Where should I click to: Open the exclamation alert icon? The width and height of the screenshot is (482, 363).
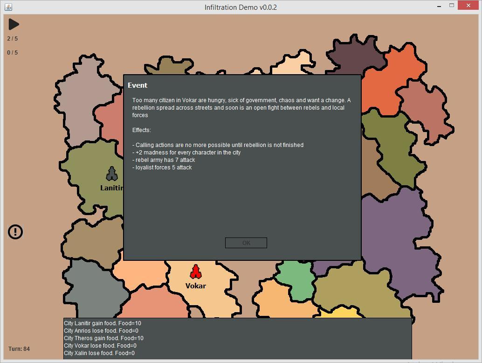[15, 231]
